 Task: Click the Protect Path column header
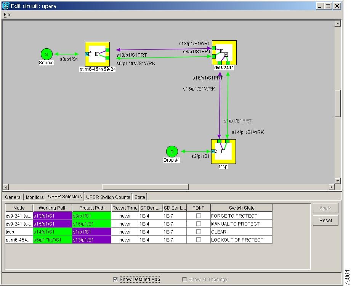coord(91,208)
